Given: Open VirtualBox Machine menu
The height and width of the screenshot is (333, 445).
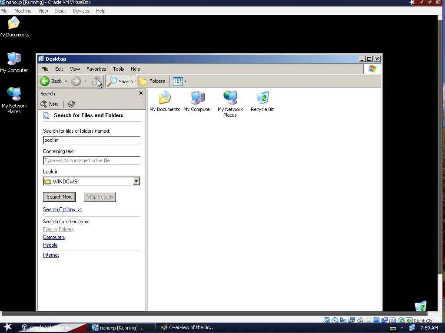Looking at the screenshot, I should [23, 11].
